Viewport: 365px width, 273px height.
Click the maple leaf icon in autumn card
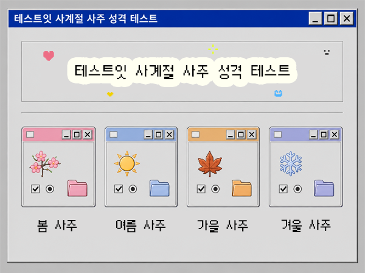210,164
